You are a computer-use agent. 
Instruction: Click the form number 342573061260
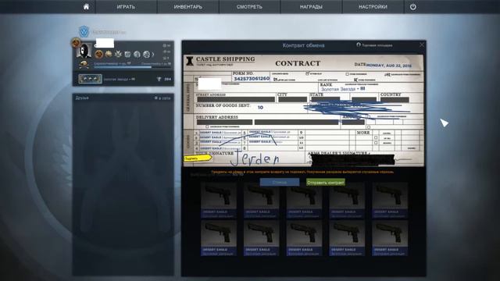[x=252, y=78]
